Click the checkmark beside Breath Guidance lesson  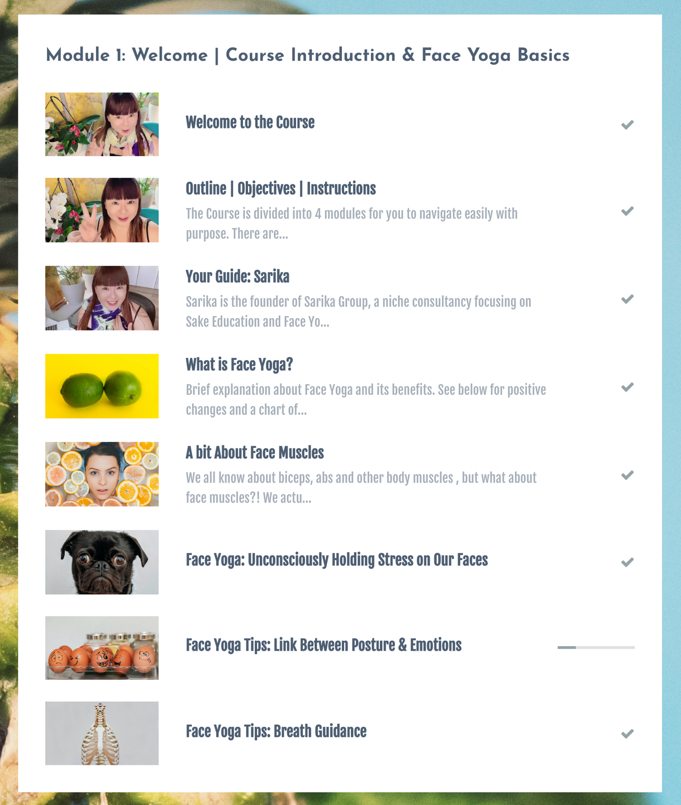tap(627, 733)
